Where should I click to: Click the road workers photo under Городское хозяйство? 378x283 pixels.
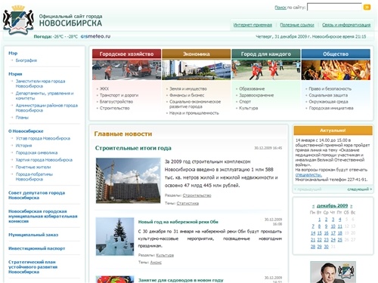pyautogui.click(x=126, y=69)
